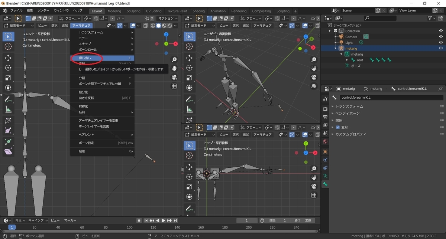Open the Render properties tab

[325, 109]
